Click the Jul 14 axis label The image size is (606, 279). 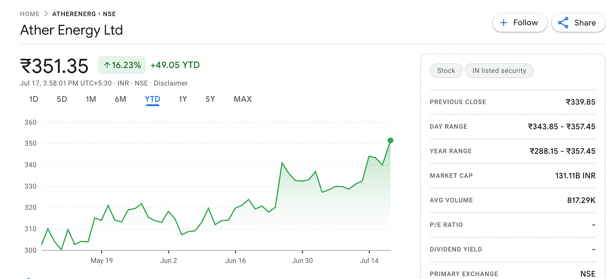[369, 261]
